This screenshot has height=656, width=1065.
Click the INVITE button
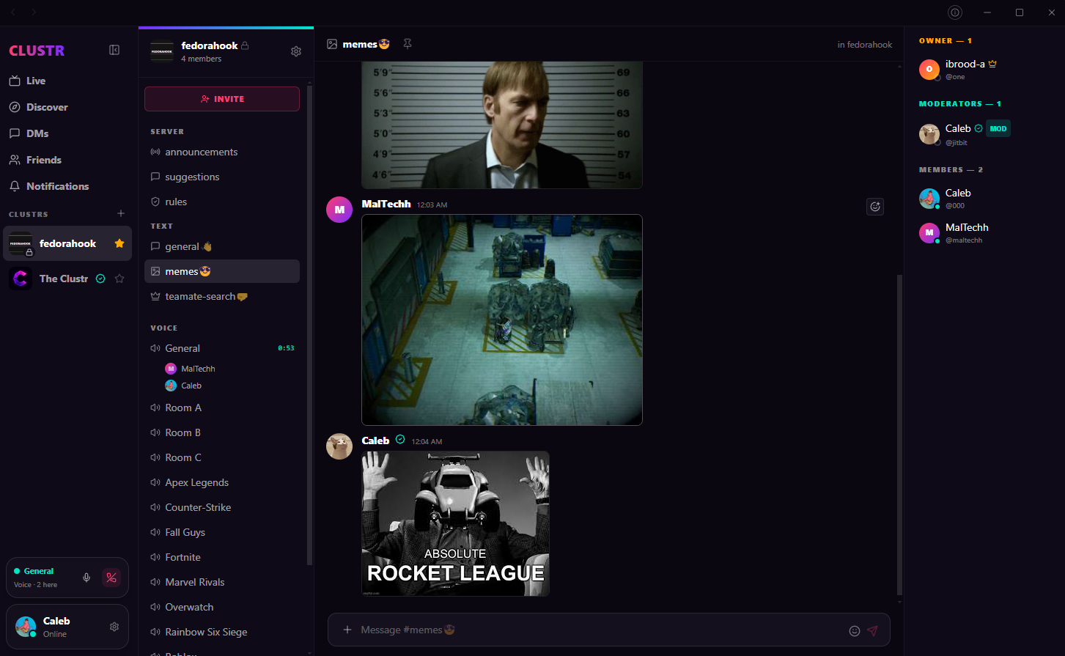coord(222,99)
